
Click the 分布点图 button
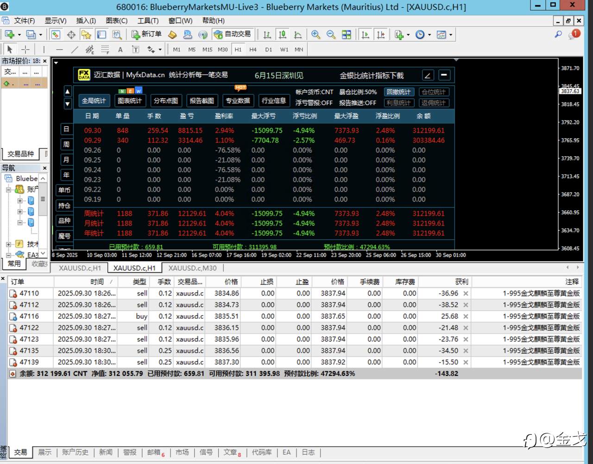pyautogui.click(x=165, y=100)
